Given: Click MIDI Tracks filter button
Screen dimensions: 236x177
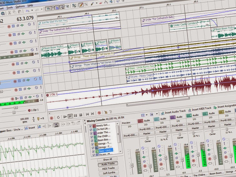Looking at the screenshot, I should (x=108, y=169).
